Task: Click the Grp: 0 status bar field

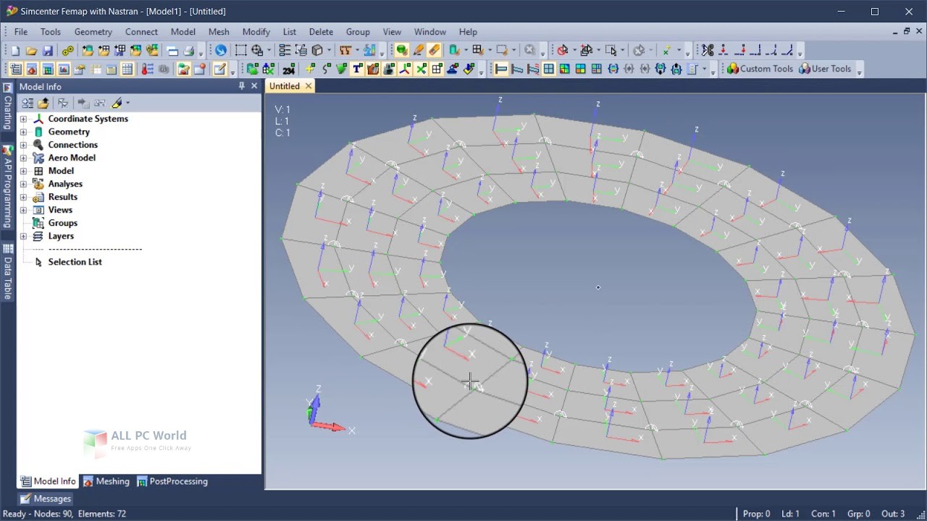Action: [859, 514]
